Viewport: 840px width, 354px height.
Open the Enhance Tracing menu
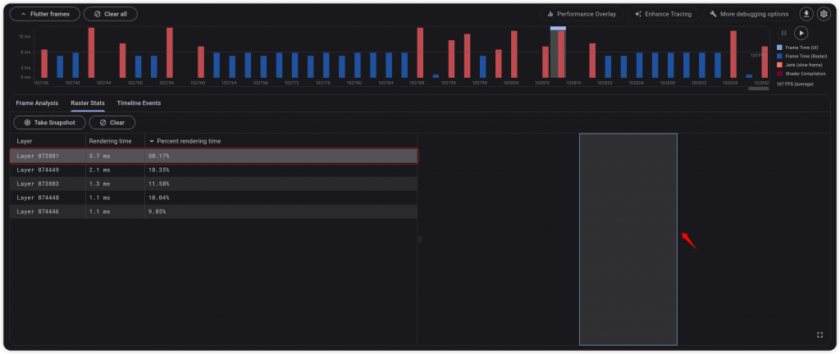[x=663, y=14]
